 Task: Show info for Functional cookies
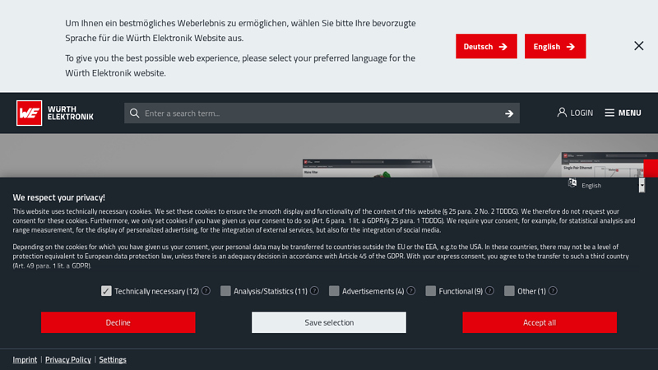pos(489,291)
